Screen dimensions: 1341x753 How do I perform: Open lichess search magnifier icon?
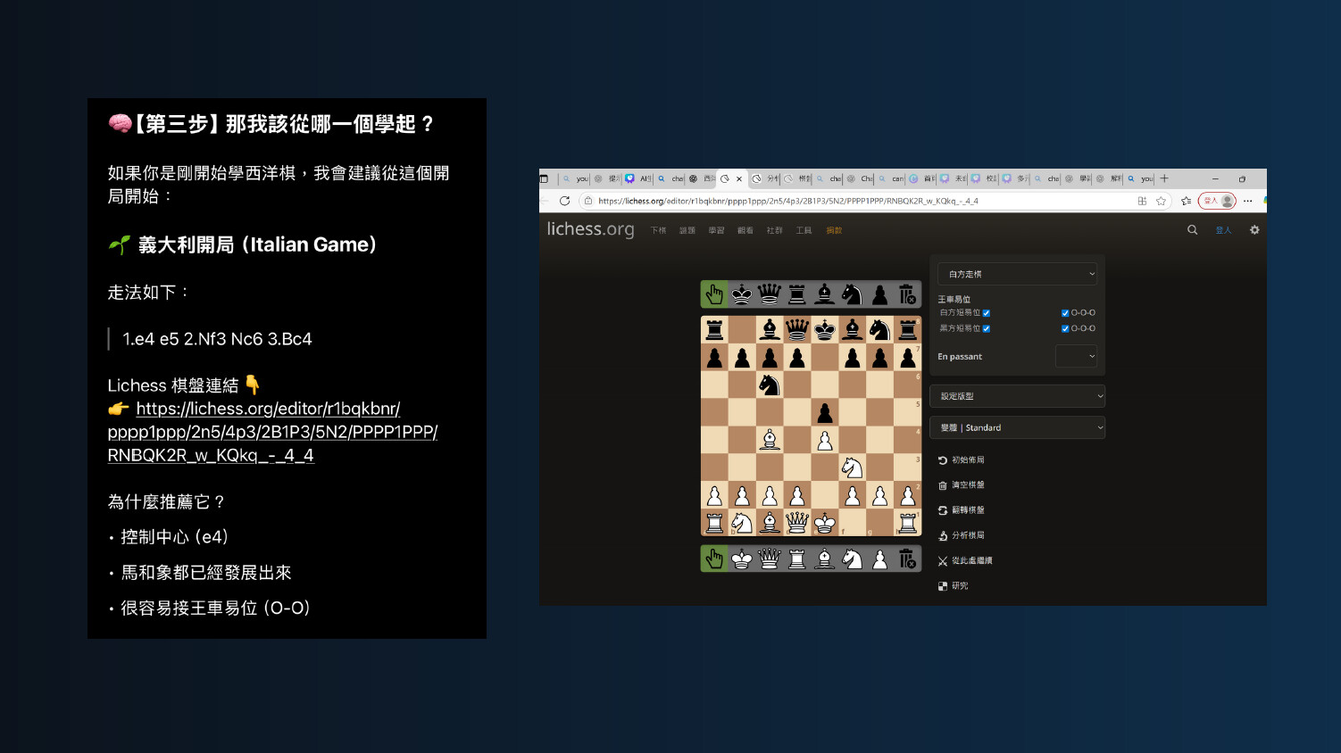[x=1192, y=230]
